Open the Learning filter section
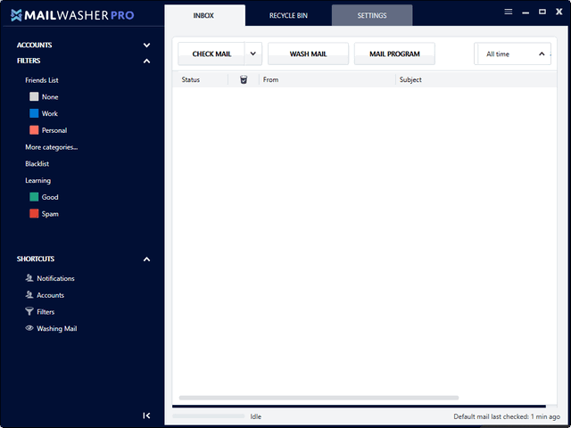Viewport: 571px width, 428px height. click(x=37, y=180)
